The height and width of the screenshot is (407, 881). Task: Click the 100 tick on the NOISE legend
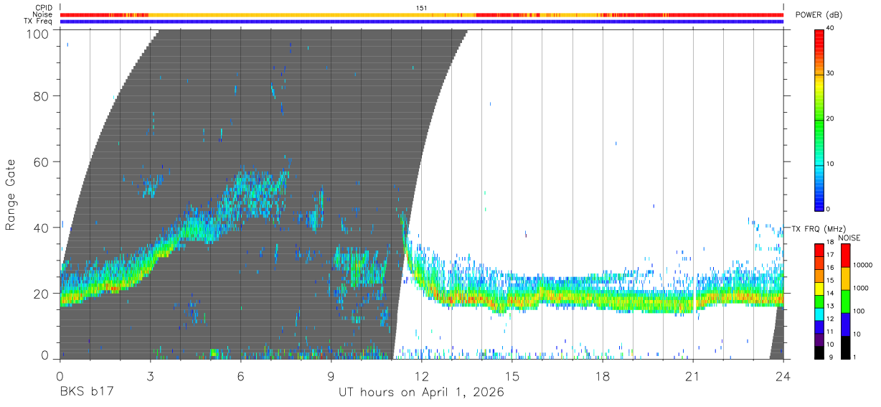tap(857, 311)
